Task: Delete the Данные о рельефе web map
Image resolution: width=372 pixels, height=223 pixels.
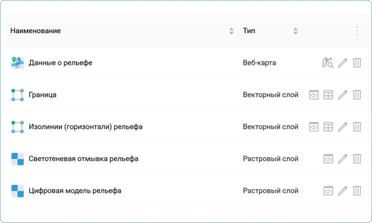Action: pos(357,63)
